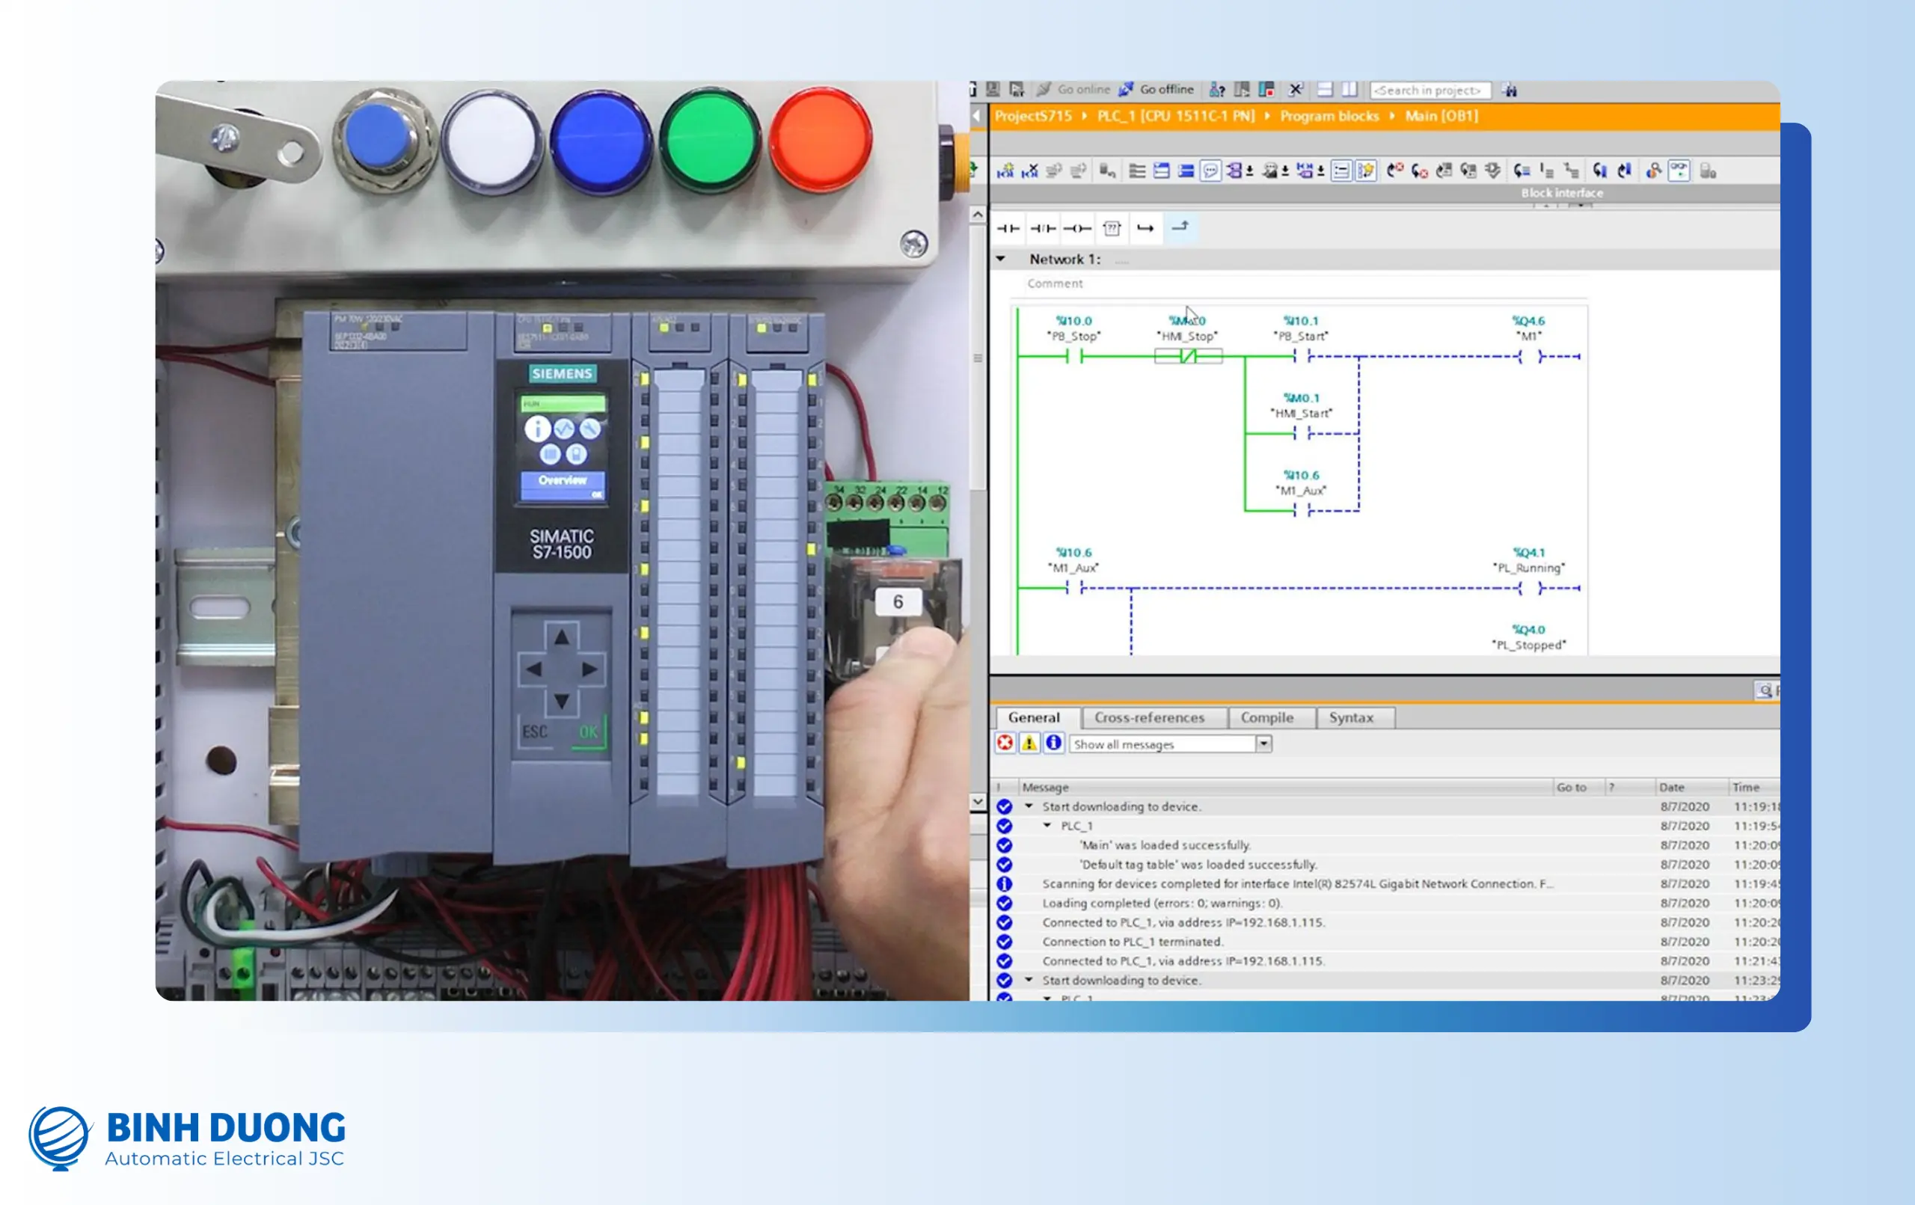Insert a new network via toolbar icon

click(1005, 171)
